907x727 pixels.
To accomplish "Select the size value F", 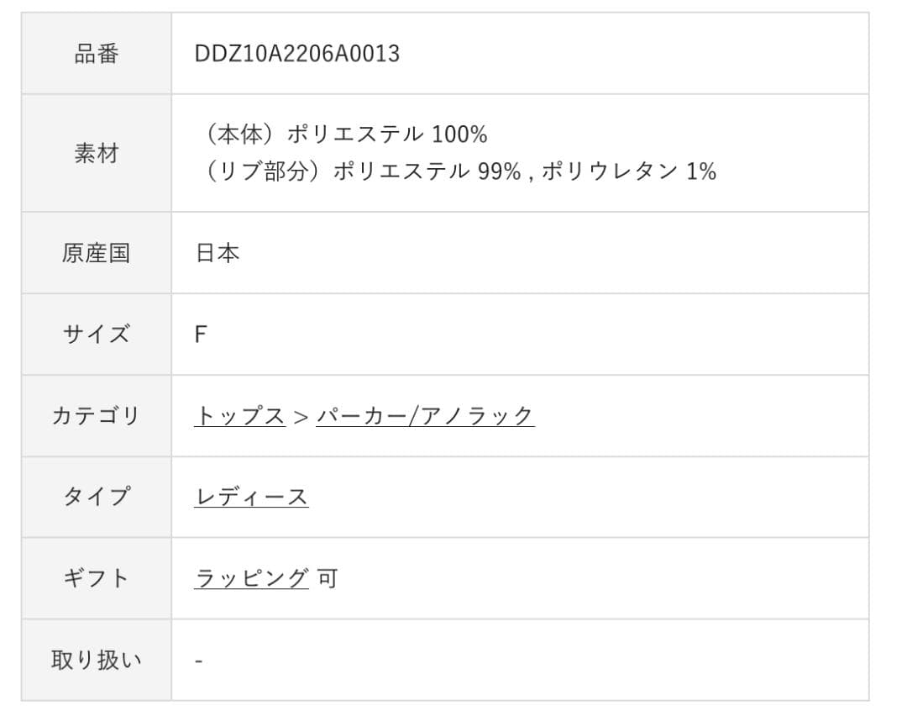I will pyautogui.click(x=202, y=333).
